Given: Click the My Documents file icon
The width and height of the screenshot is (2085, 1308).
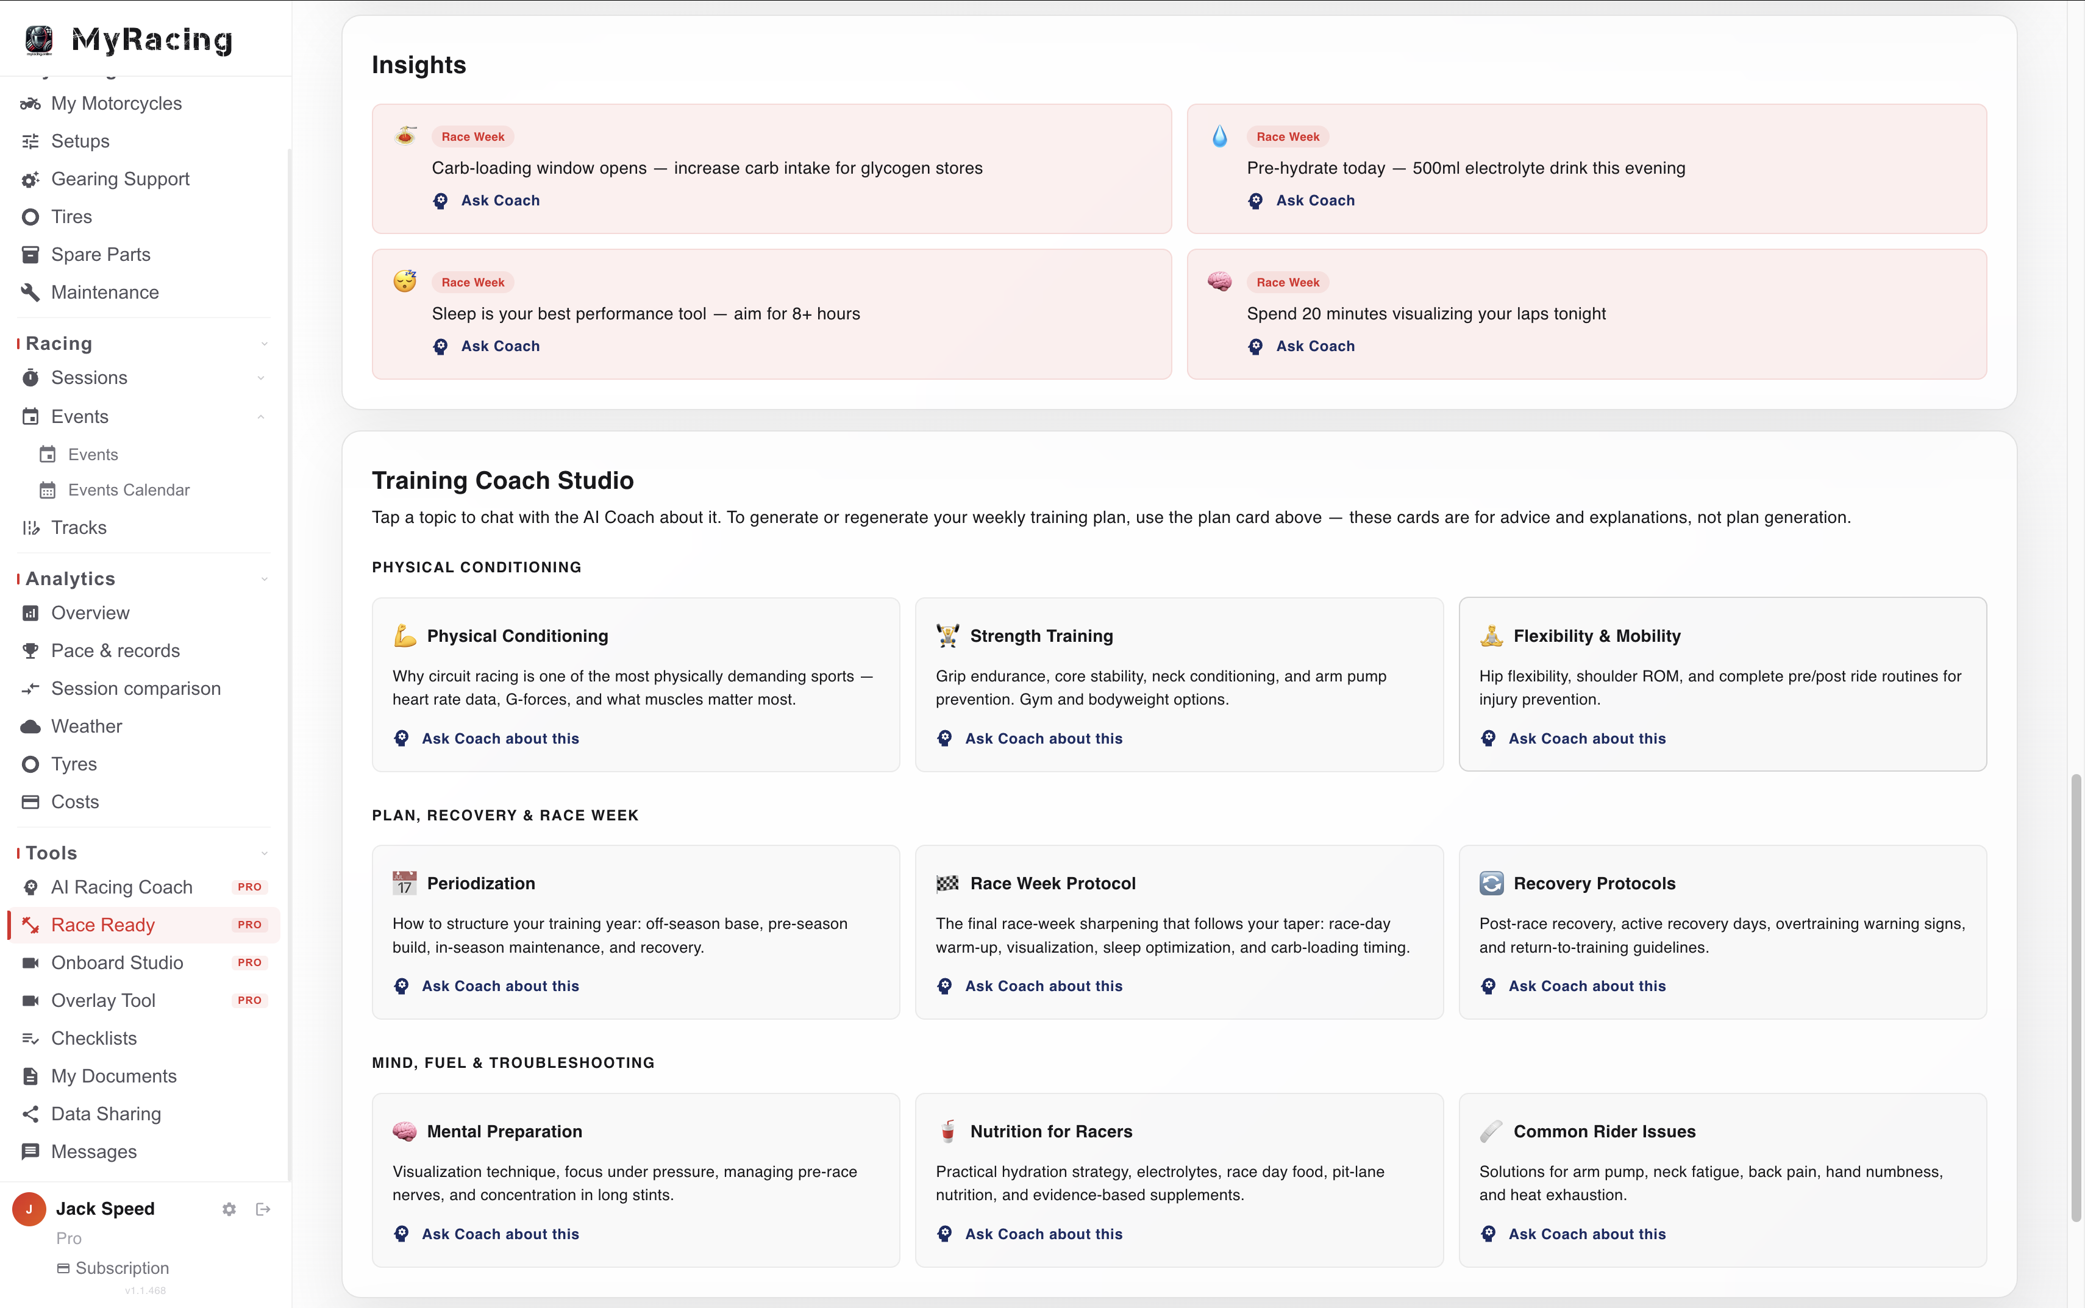Looking at the screenshot, I should pos(30,1076).
